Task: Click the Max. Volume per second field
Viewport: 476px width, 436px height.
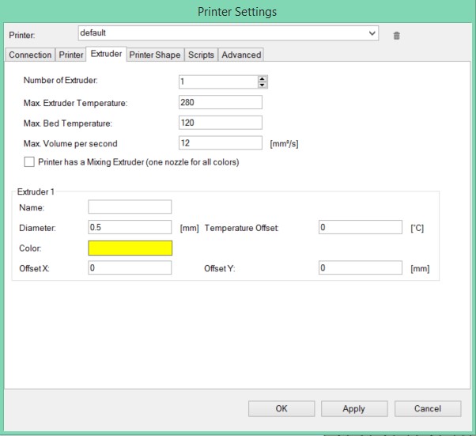Action: [221, 142]
